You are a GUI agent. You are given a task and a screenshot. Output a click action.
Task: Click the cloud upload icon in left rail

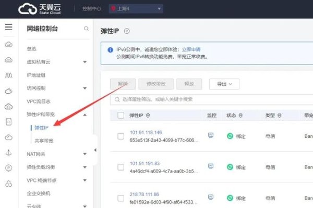pos(8,107)
